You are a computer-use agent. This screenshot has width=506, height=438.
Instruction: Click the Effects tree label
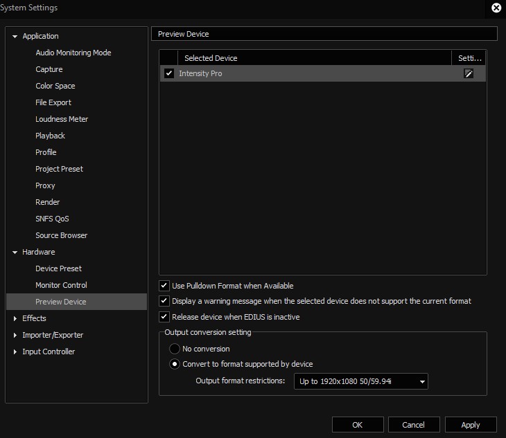coord(34,318)
